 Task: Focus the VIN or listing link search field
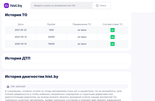[x=61, y=5]
